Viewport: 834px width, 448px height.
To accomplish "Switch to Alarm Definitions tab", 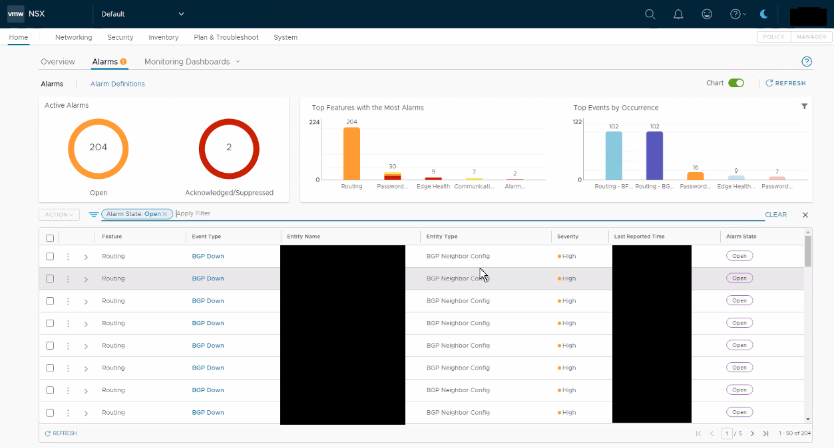I will [118, 84].
